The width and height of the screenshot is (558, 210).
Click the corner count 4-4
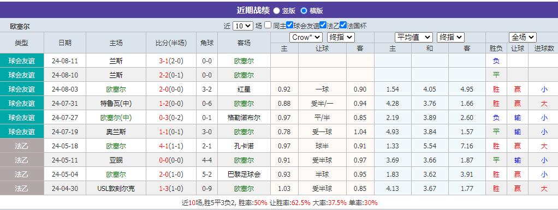(207, 160)
